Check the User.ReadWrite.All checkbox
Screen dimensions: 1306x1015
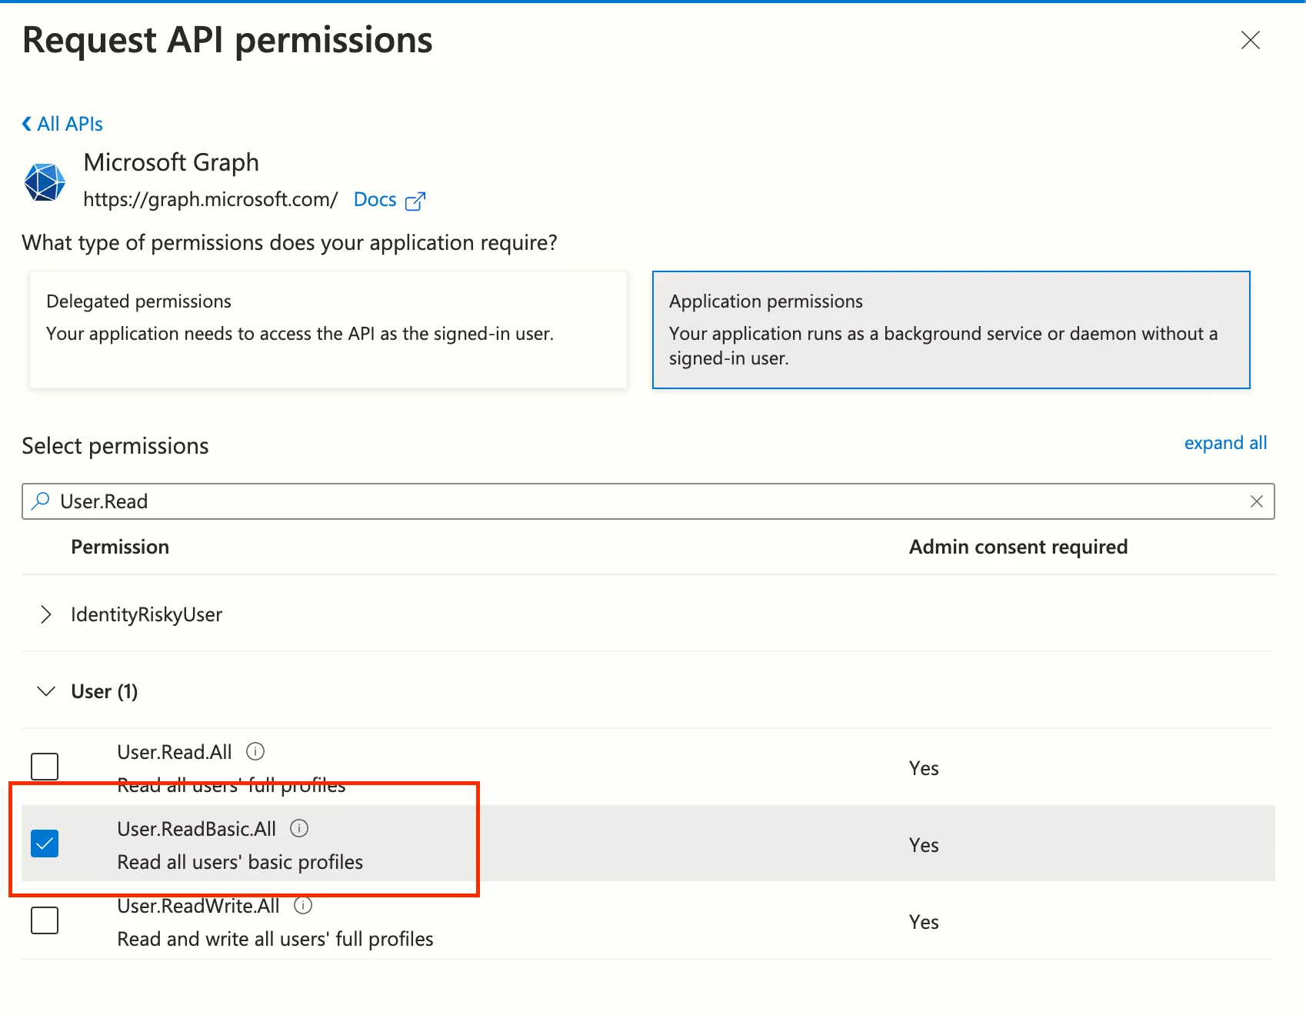[45, 920]
